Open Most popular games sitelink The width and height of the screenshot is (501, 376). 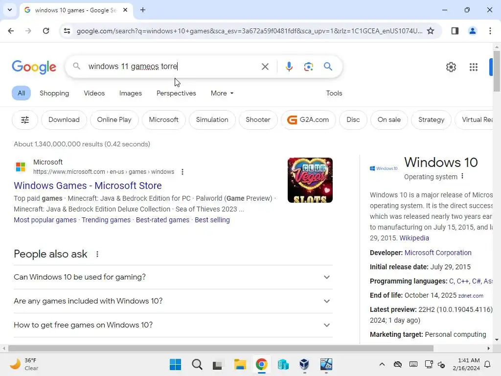tap(45, 220)
